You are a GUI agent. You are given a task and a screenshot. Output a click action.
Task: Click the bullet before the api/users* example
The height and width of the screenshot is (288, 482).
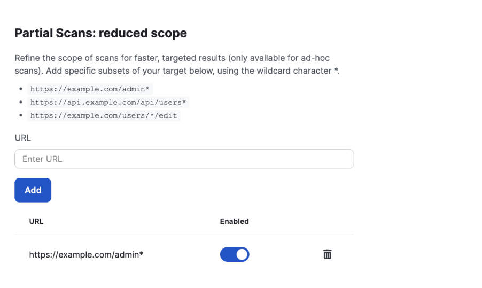coord(20,102)
